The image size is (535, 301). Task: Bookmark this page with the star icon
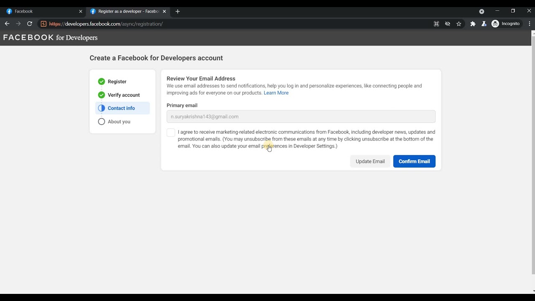tap(459, 24)
